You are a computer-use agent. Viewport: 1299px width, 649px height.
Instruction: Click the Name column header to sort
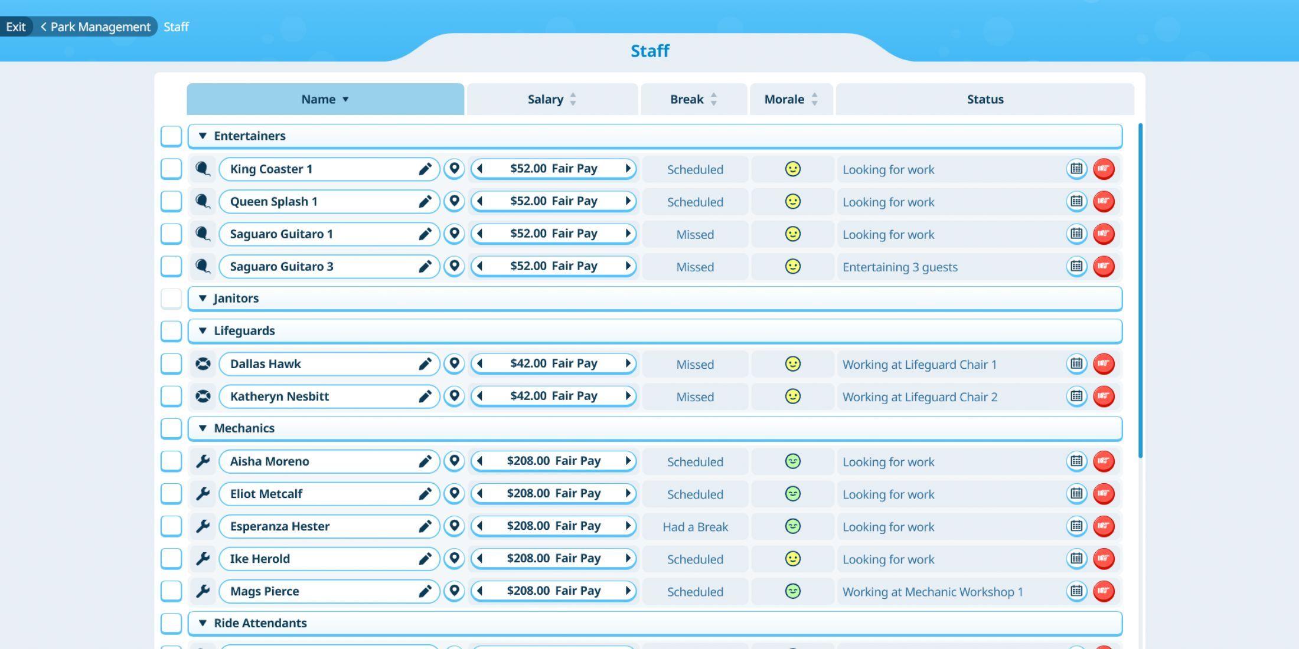(325, 99)
